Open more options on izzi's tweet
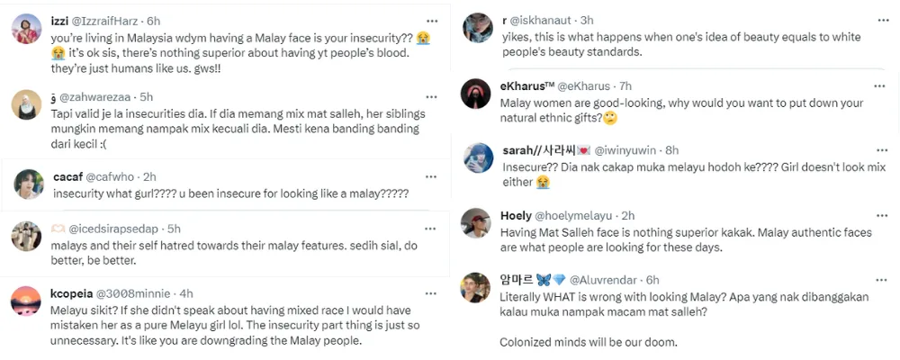Screen dimensions: 900x360 coord(433,20)
